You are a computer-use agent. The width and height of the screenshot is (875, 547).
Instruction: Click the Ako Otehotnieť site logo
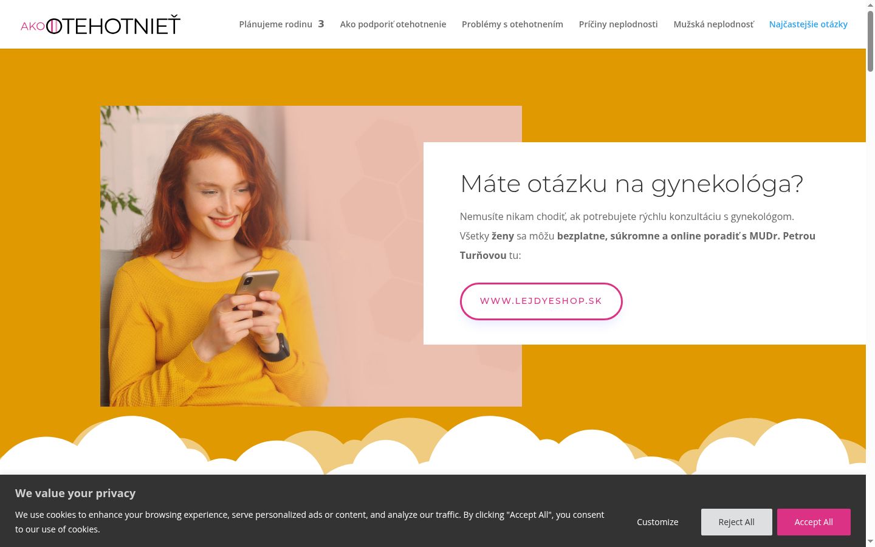coord(100,24)
